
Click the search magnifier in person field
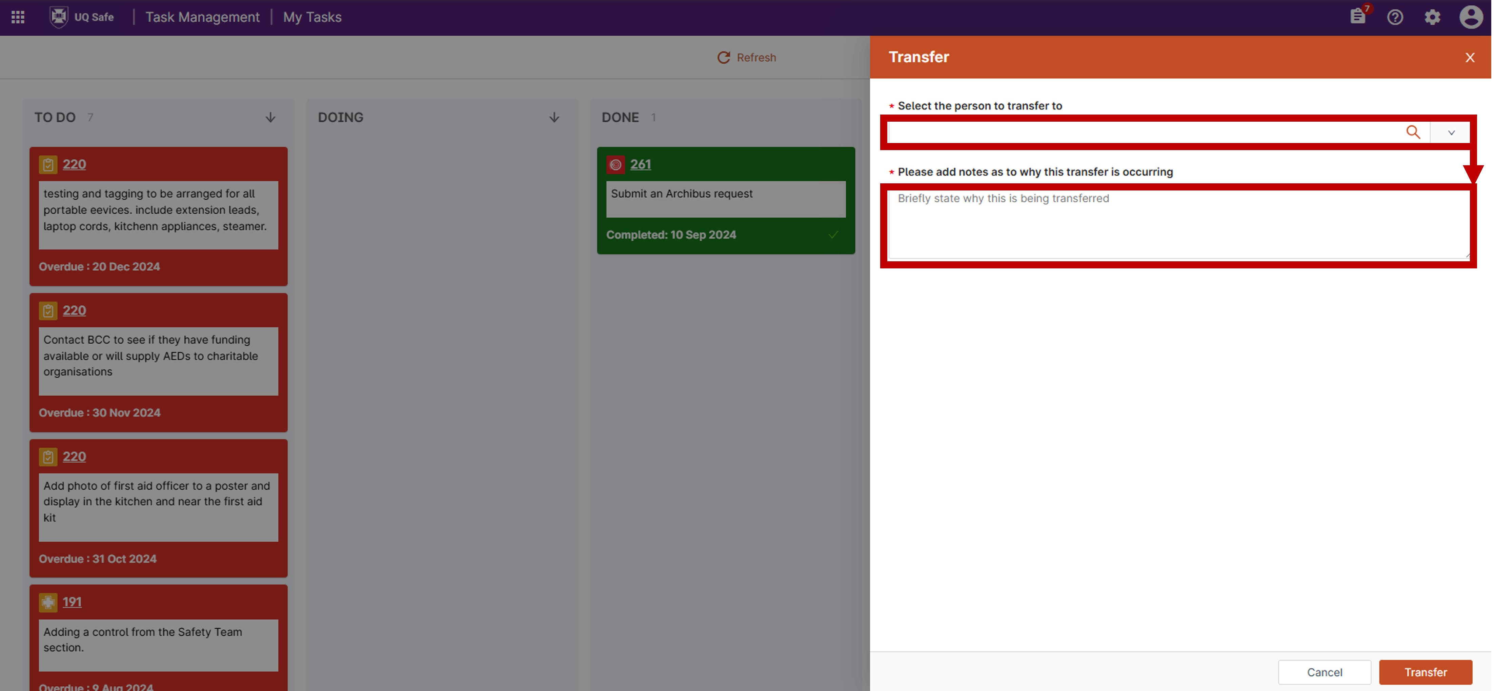click(x=1413, y=132)
